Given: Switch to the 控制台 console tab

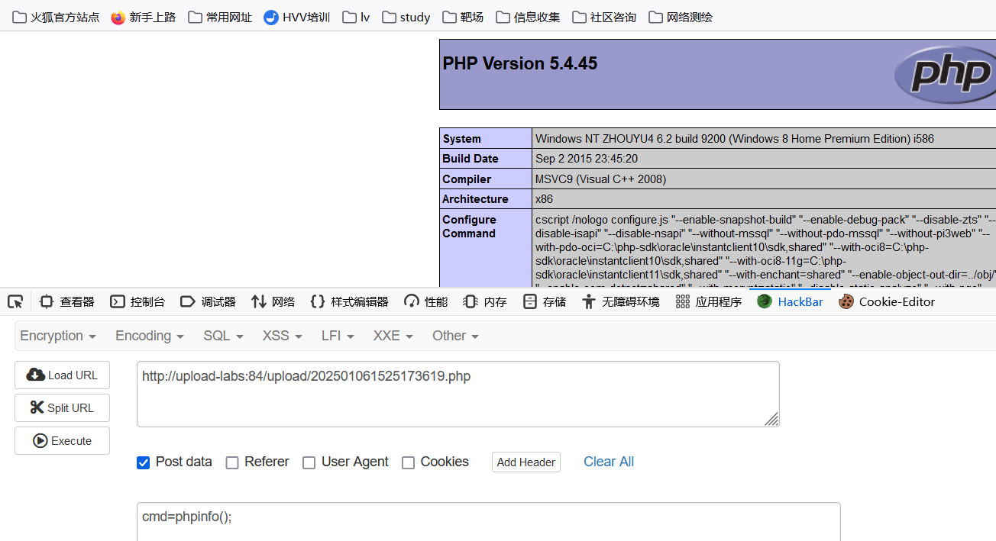Looking at the screenshot, I should coord(137,301).
